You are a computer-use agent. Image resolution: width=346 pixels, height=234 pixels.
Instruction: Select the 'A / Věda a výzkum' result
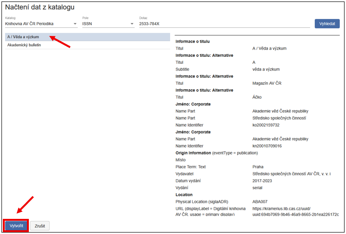[24, 37]
